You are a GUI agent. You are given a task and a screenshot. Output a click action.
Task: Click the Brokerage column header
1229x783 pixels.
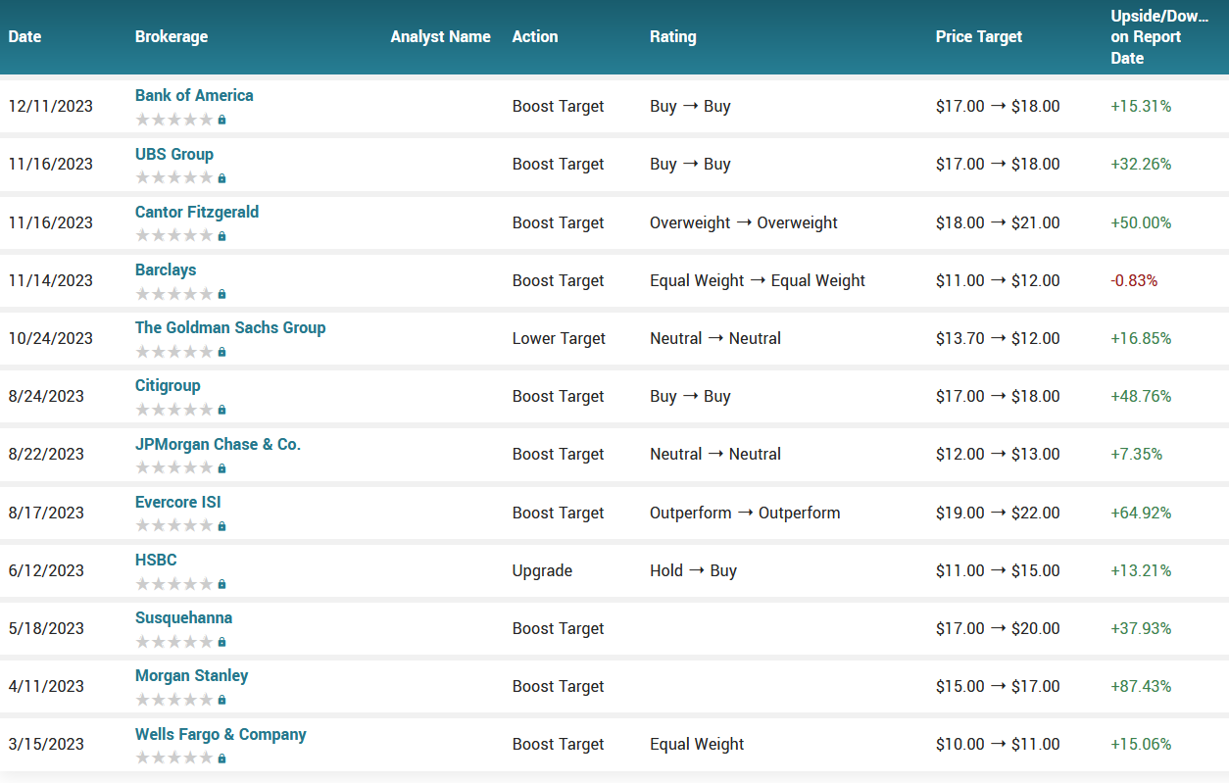point(172,36)
